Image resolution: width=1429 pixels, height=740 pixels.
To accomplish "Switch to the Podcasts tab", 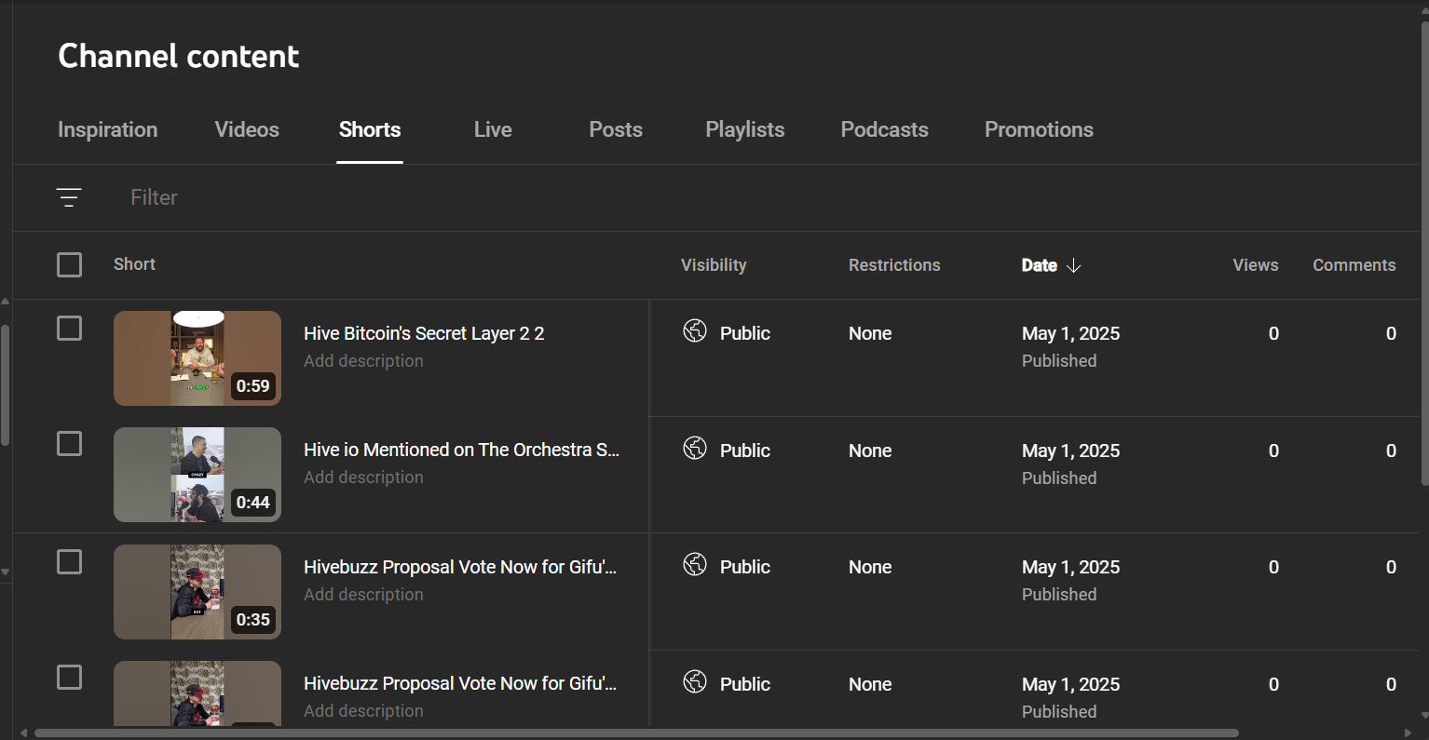I will tap(885, 130).
